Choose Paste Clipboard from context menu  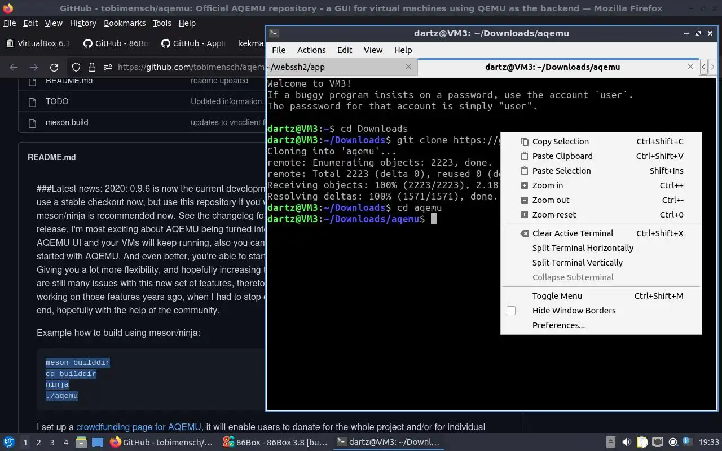pyautogui.click(x=601, y=156)
